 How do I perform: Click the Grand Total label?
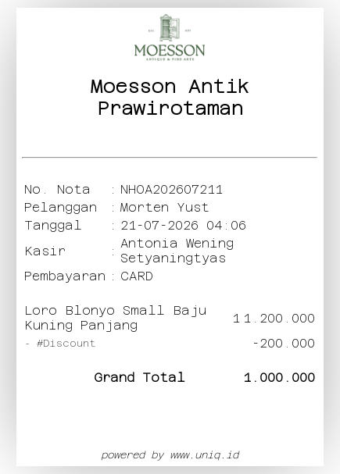[139, 377]
